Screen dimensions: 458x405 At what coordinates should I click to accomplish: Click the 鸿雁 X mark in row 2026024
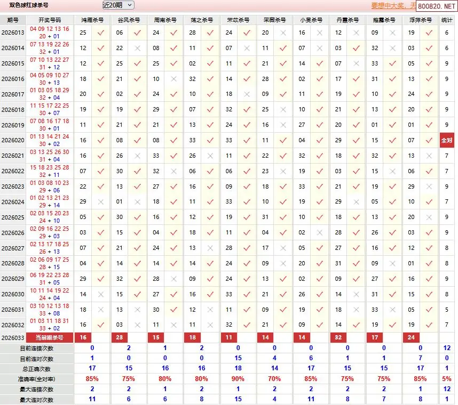click(100, 202)
